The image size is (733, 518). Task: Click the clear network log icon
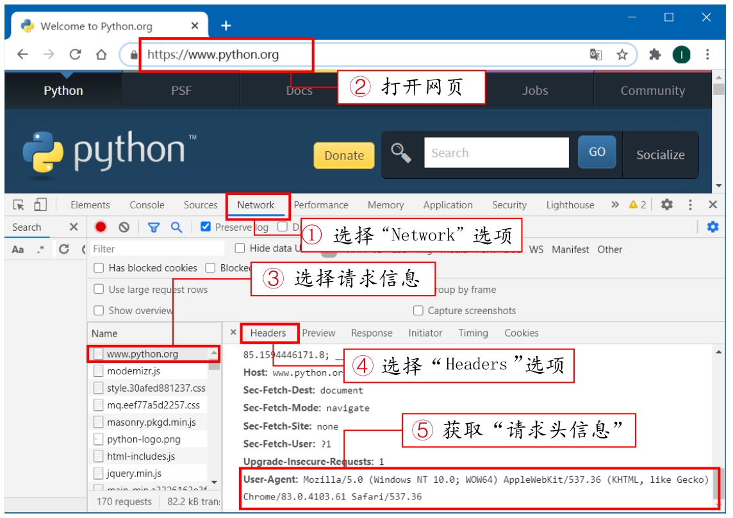[124, 227]
